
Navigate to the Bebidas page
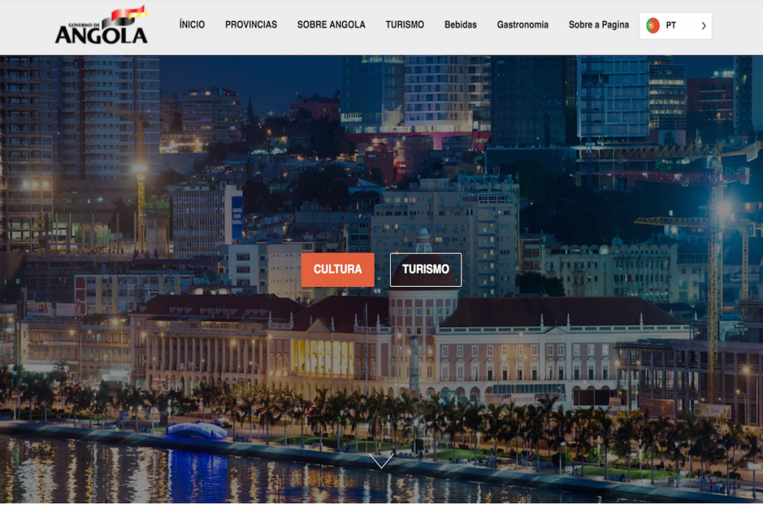point(460,25)
